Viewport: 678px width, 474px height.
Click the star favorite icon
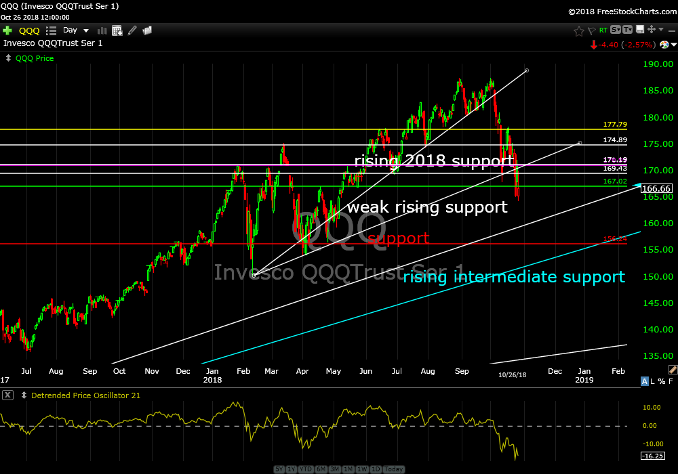578,30
